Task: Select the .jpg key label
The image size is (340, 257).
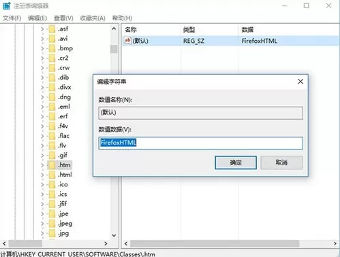Action: coord(63,233)
